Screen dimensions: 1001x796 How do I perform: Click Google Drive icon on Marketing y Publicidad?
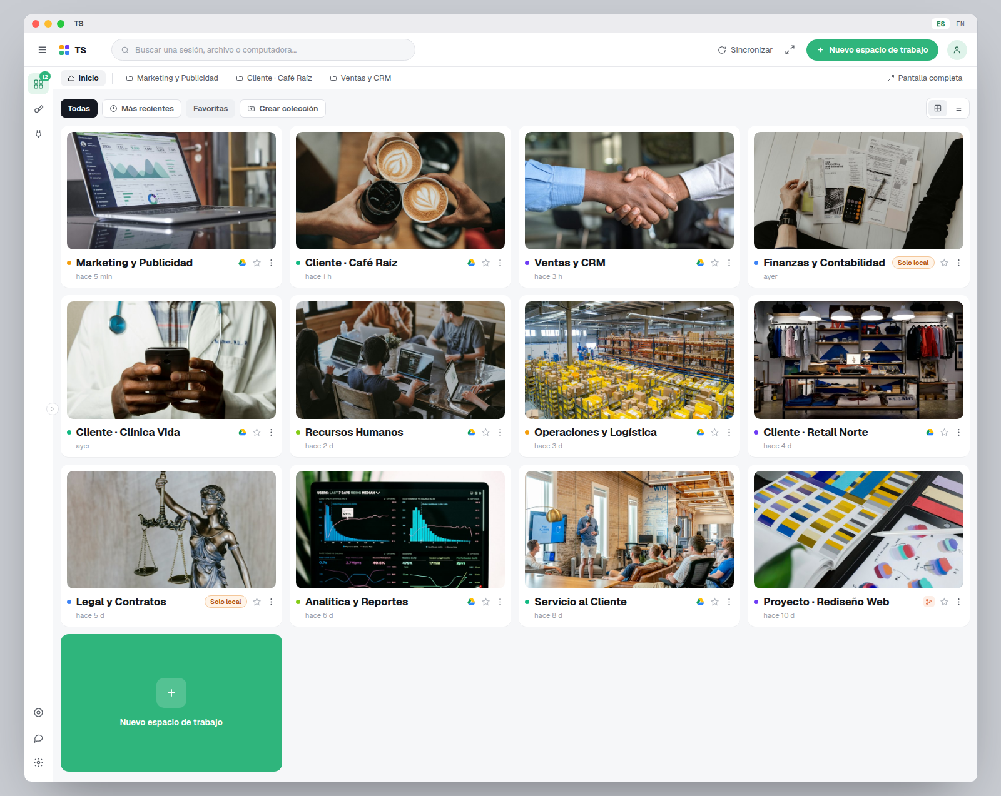click(242, 263)
